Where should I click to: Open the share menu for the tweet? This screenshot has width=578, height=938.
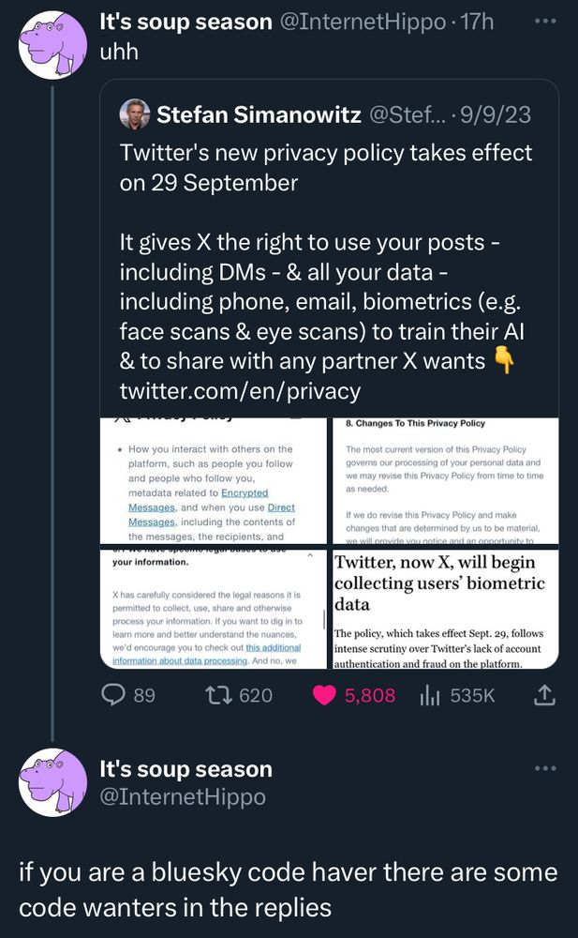(544, 696)
